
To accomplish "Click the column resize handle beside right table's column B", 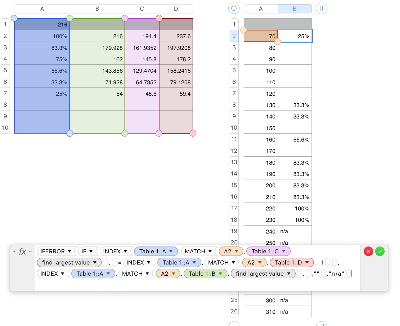I will point(322,8).
